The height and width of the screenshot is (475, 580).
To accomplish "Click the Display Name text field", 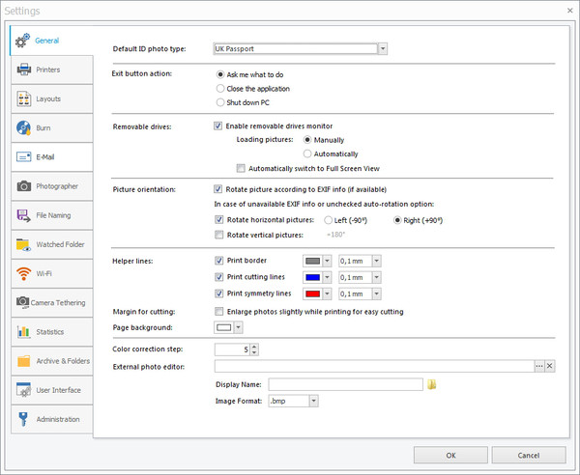I will coord(345,384).
